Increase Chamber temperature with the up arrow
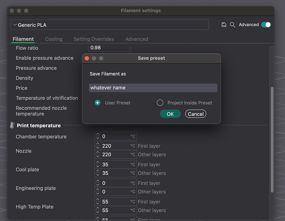 coord(98,134)
